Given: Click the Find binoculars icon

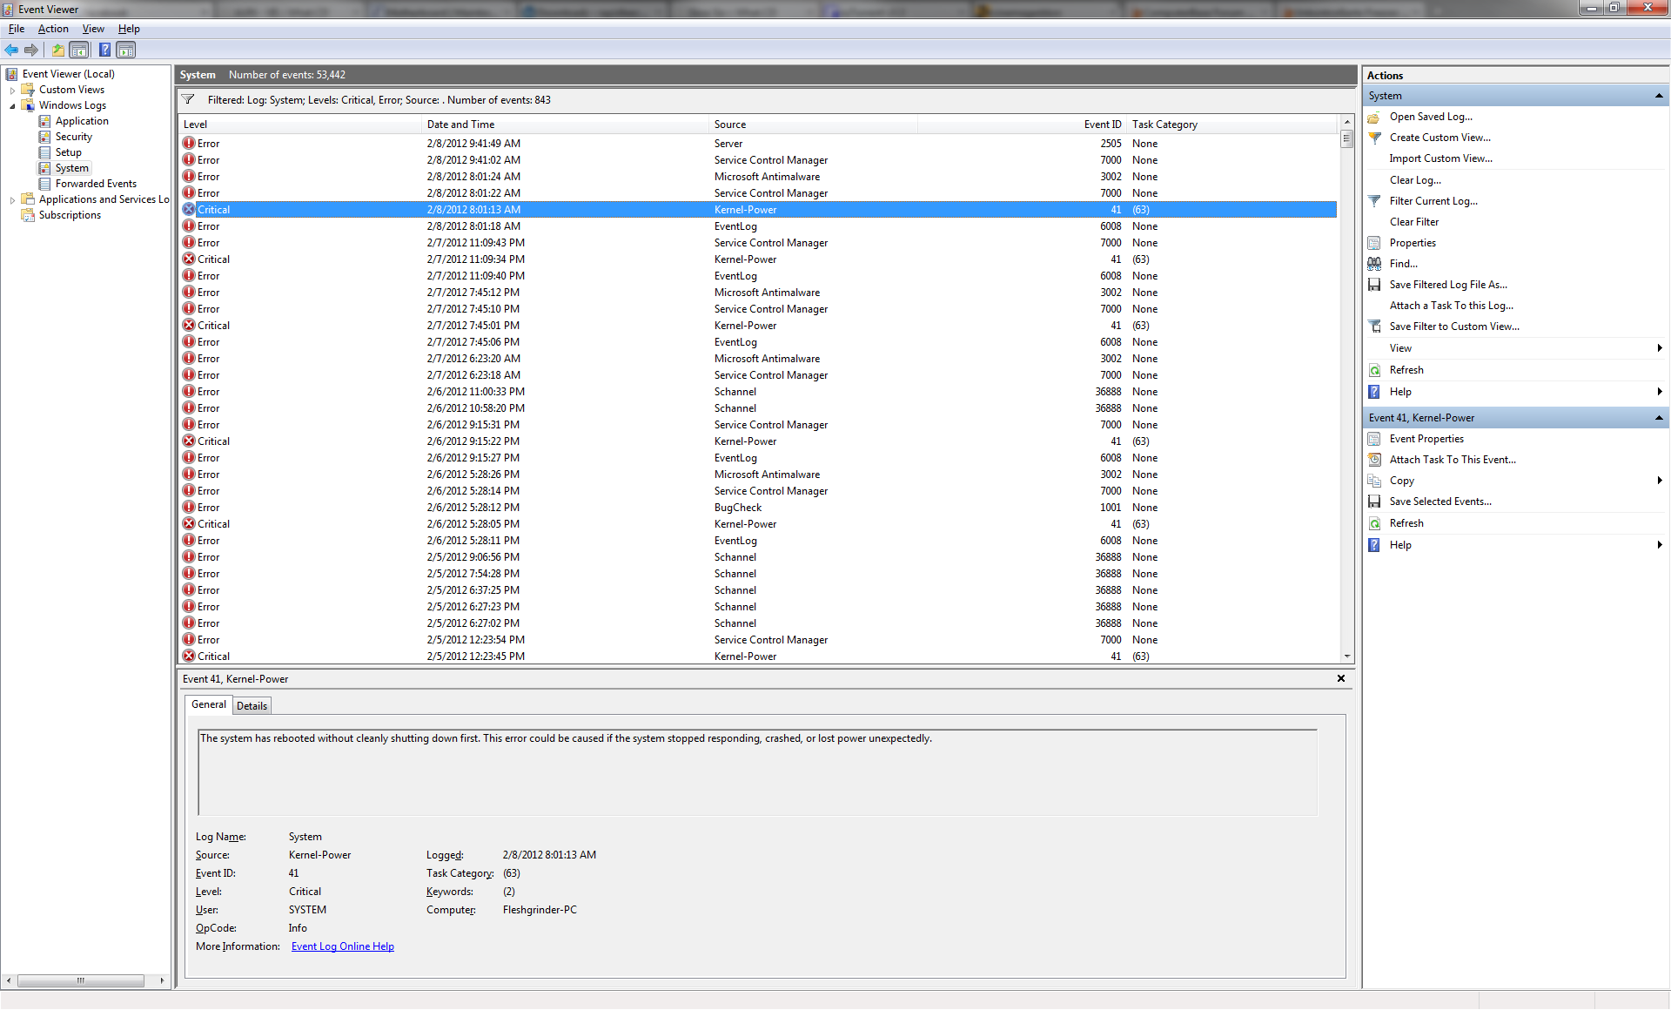Looking at the screenshot, I should click(x=1374, y=264).
